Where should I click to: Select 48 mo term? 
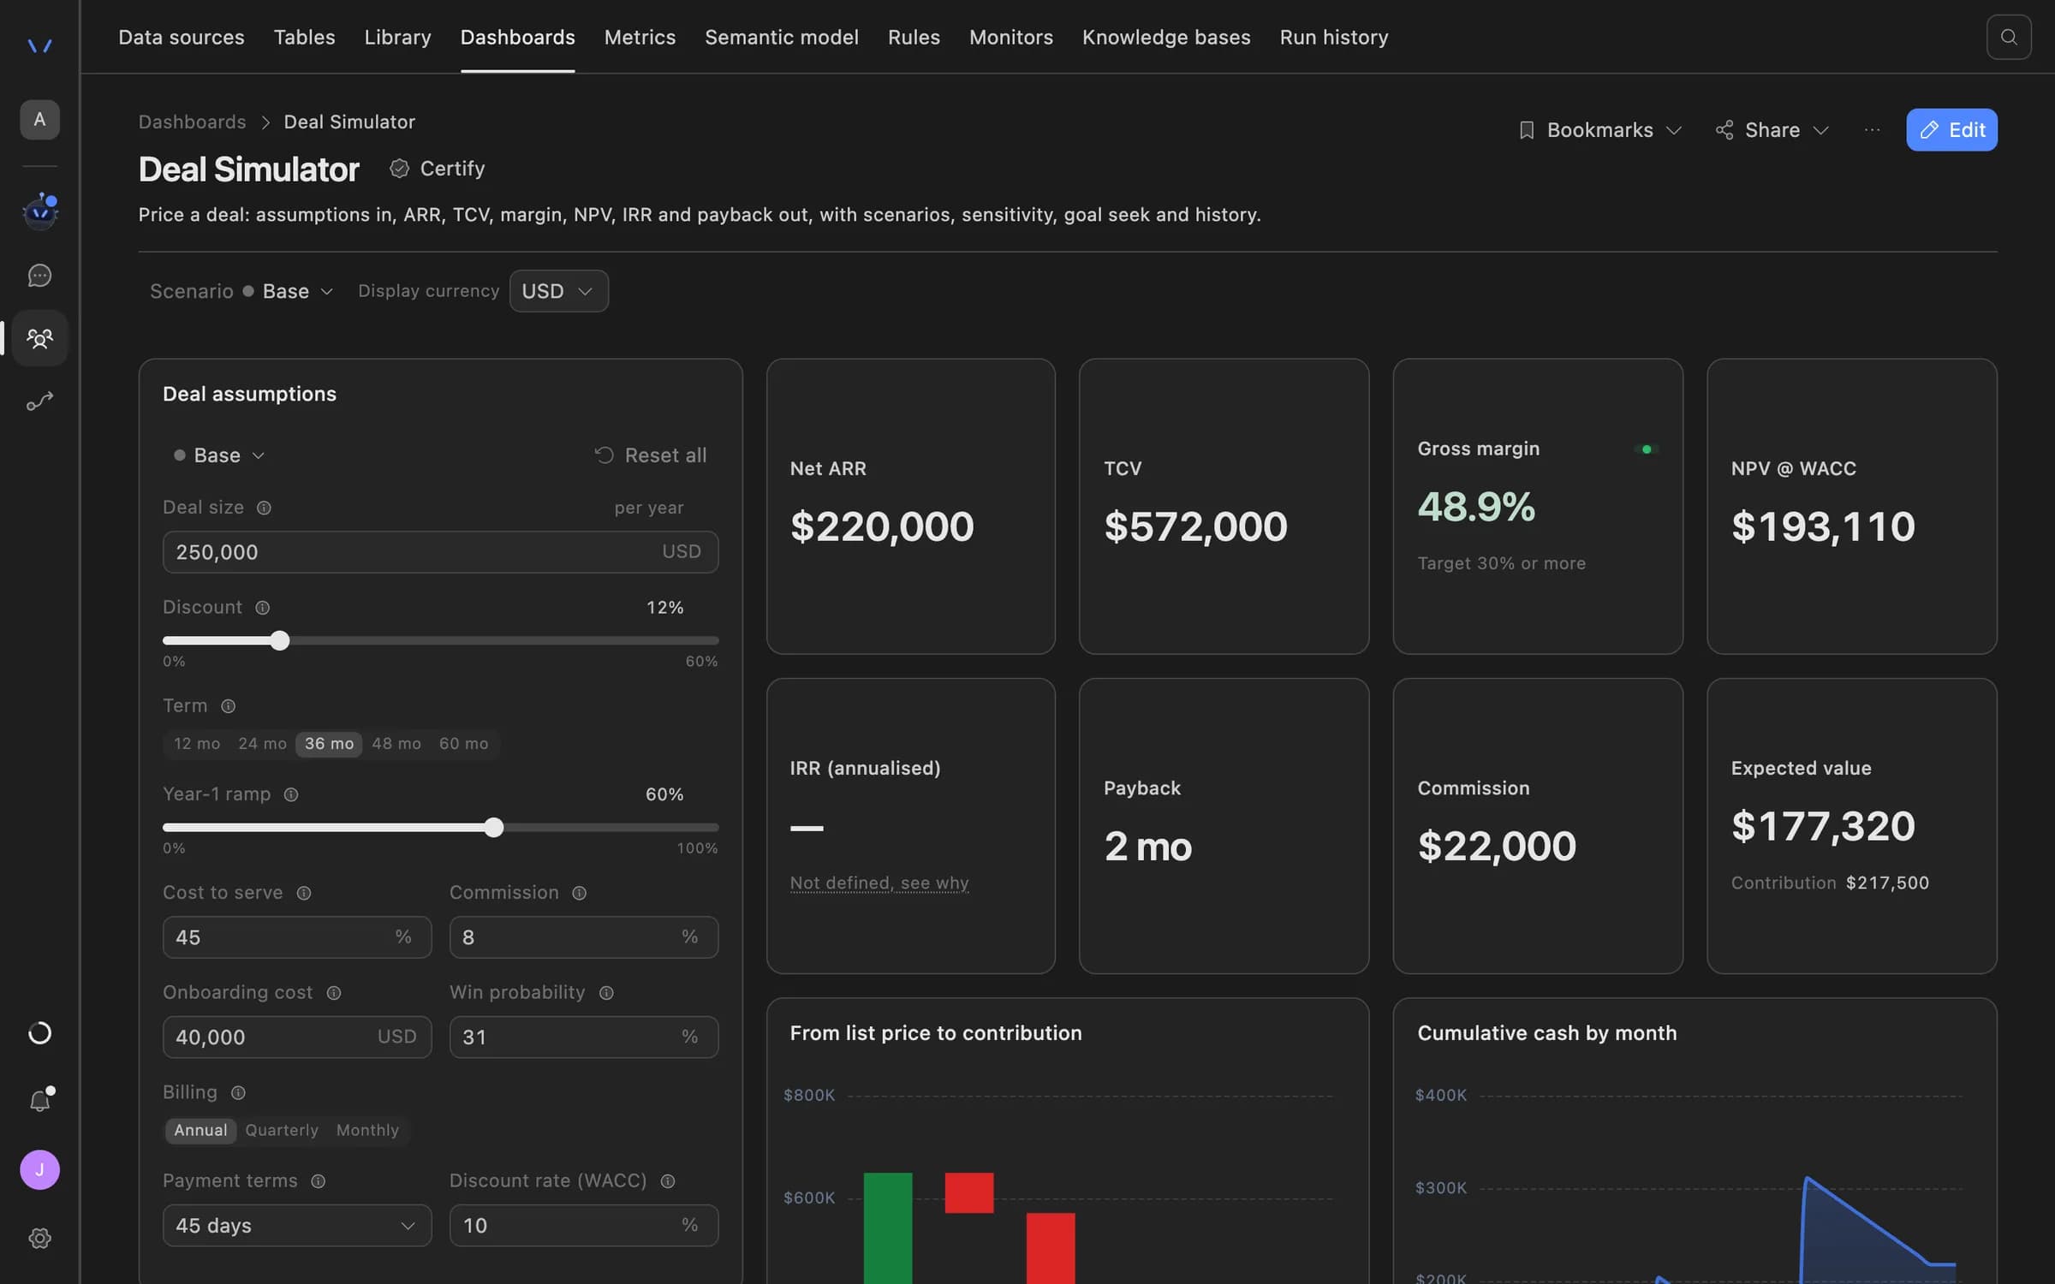[x=396, y=744]
